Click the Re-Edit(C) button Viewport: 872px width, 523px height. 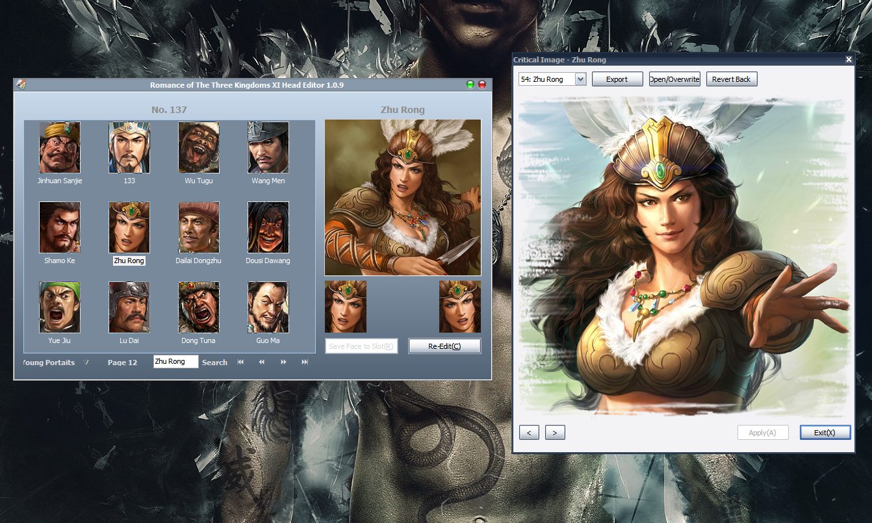click(x=444, y=346)
